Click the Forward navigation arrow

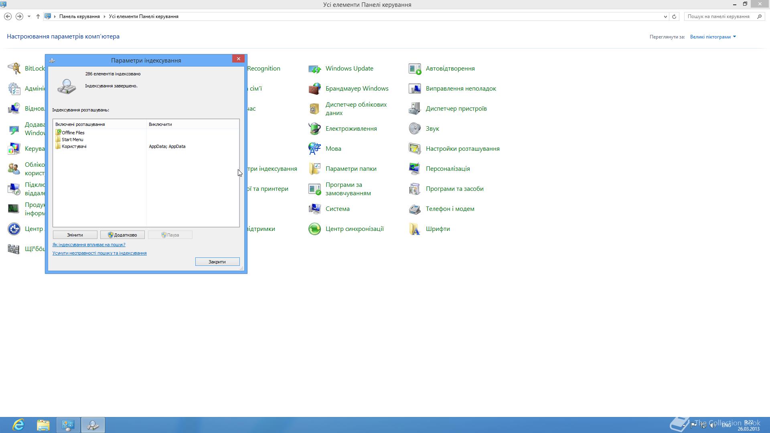[x=19, y=16]
